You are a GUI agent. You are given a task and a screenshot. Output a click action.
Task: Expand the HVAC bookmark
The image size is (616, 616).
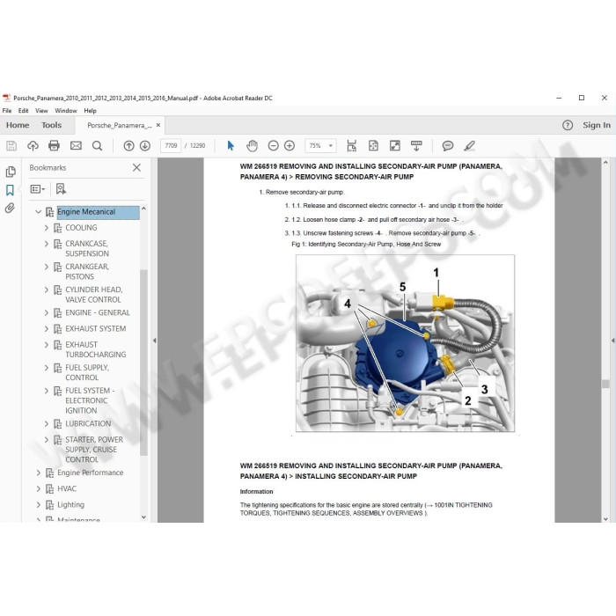point(39,488)
